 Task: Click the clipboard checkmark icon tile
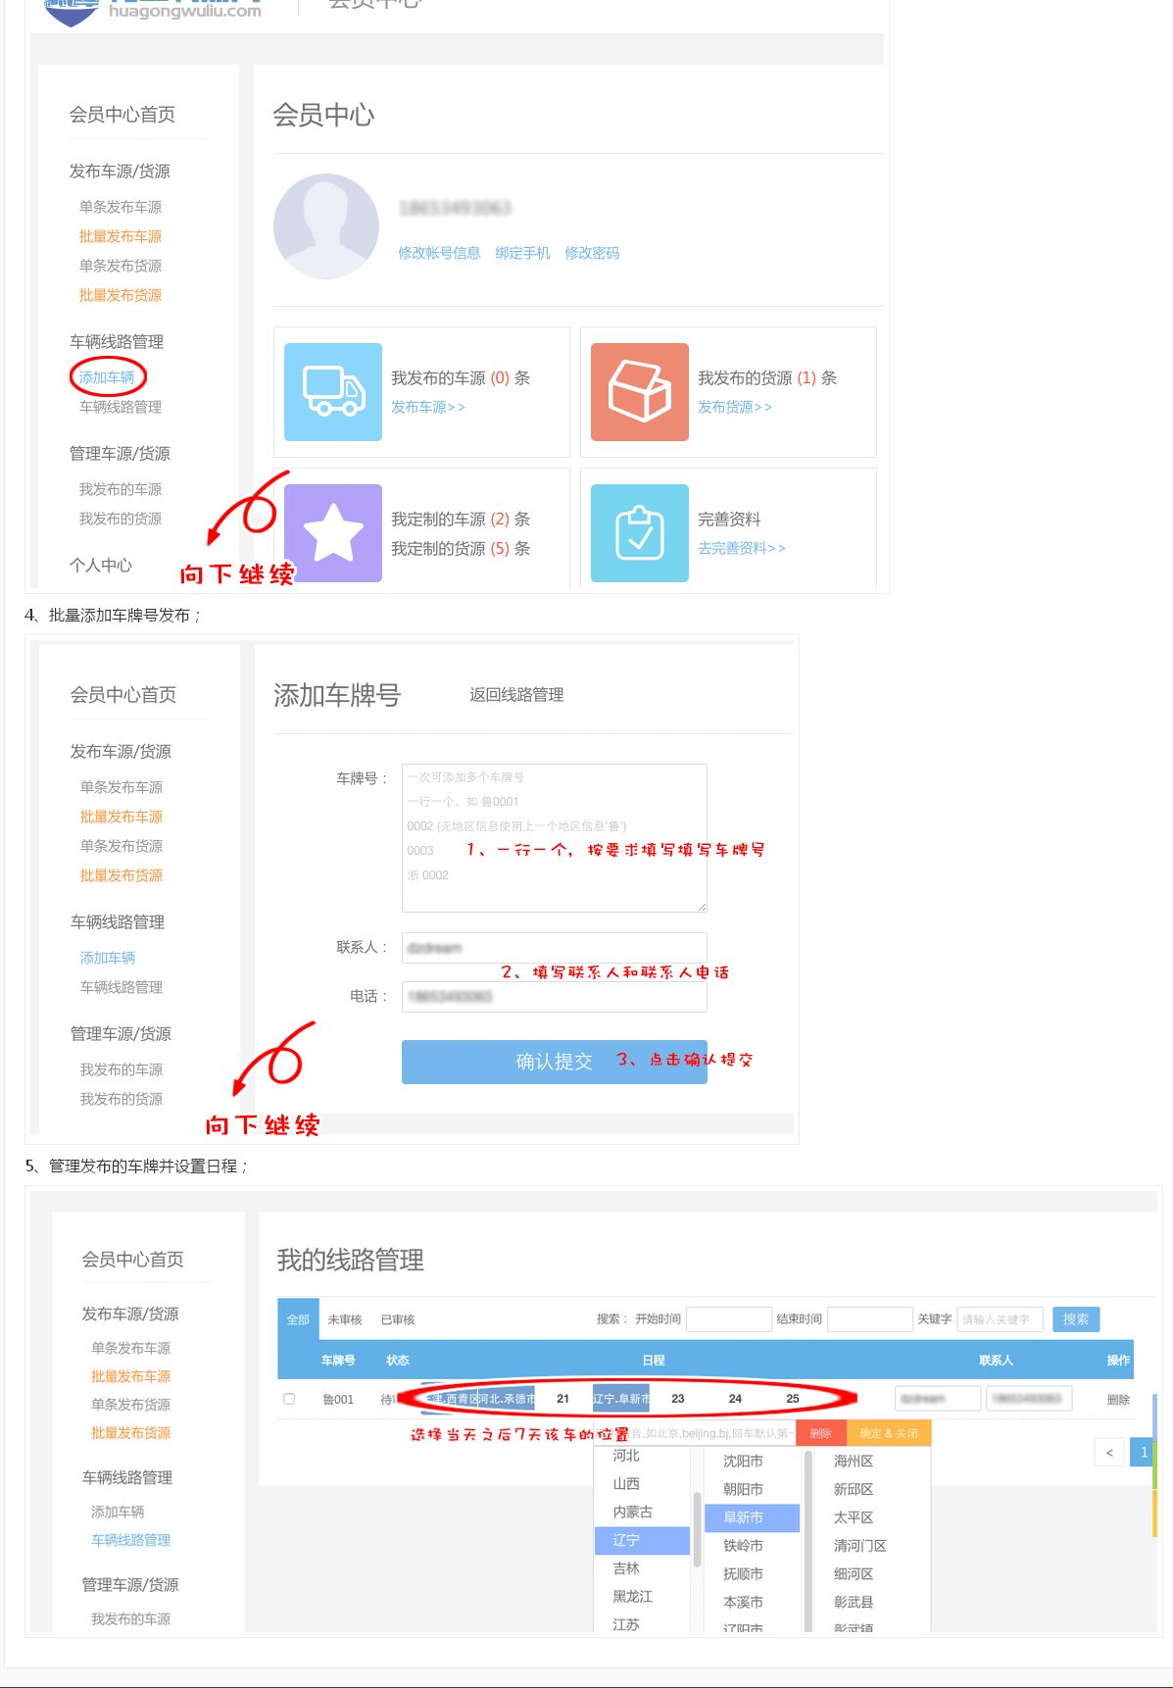(x=639, y=533)
